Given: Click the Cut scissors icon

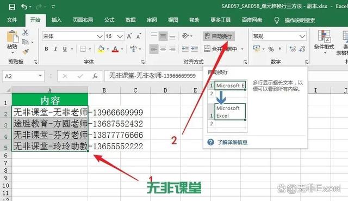Looking at the screenshot, I should [26, 33].
